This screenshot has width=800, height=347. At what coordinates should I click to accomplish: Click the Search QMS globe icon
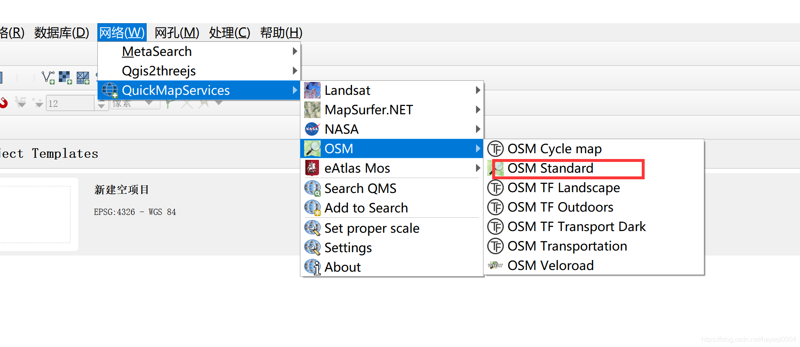(312, 188)
